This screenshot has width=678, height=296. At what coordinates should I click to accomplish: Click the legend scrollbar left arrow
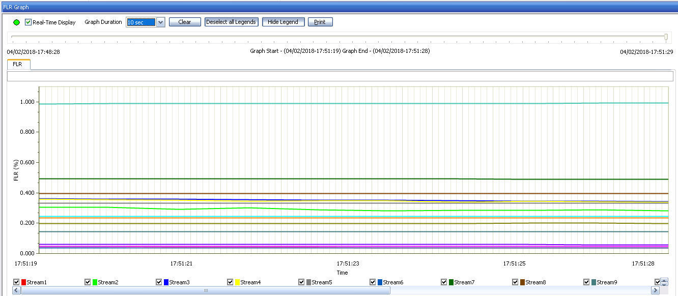pos(16,290)
